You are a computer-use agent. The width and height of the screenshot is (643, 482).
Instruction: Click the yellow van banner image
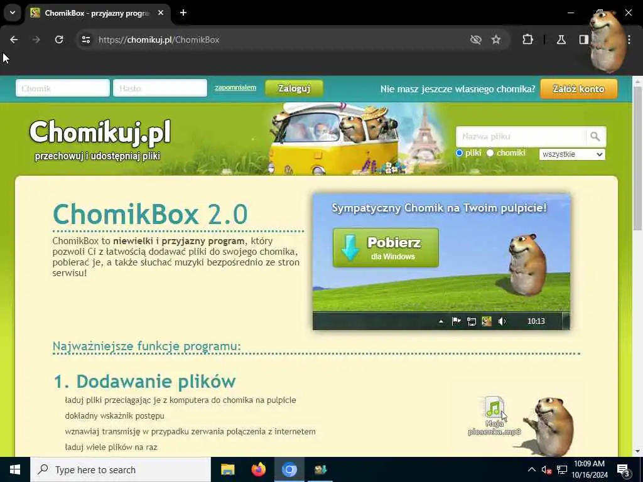(x=333, y=138)
